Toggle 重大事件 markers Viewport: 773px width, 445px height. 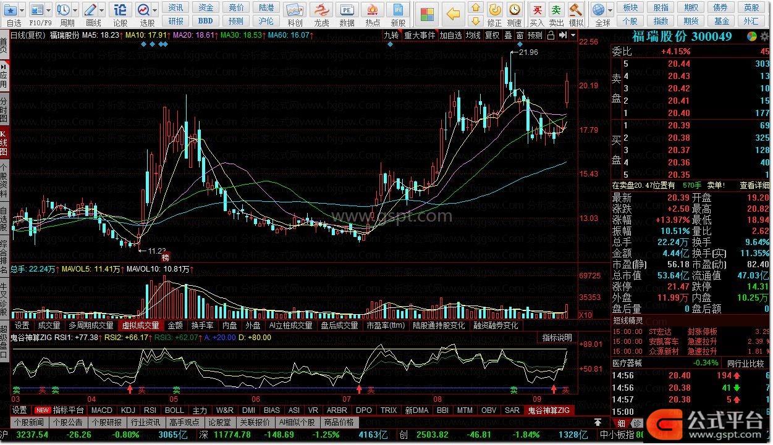tap(420, 35)
